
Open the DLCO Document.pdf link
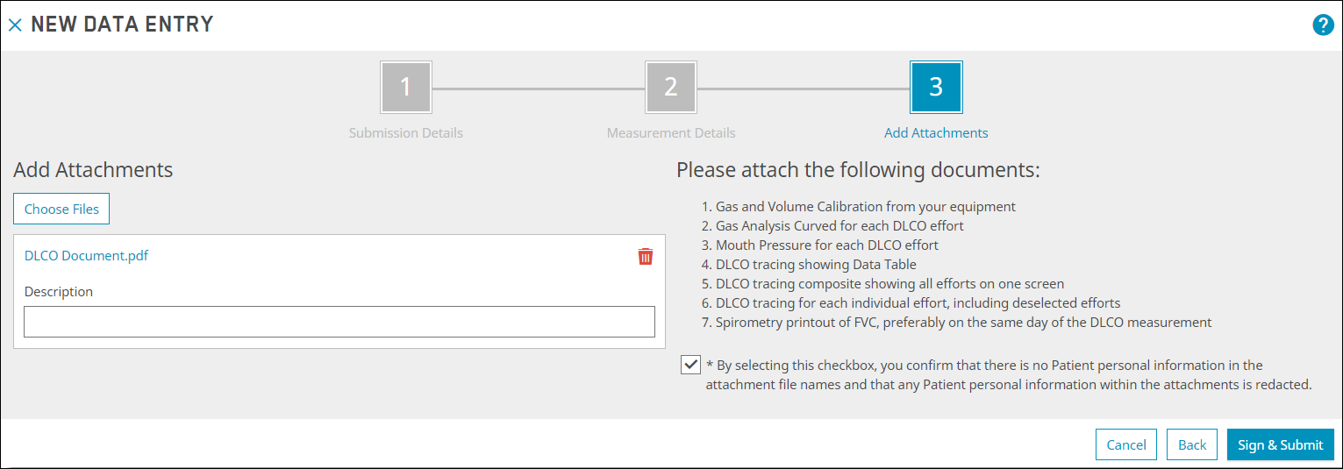86,256
